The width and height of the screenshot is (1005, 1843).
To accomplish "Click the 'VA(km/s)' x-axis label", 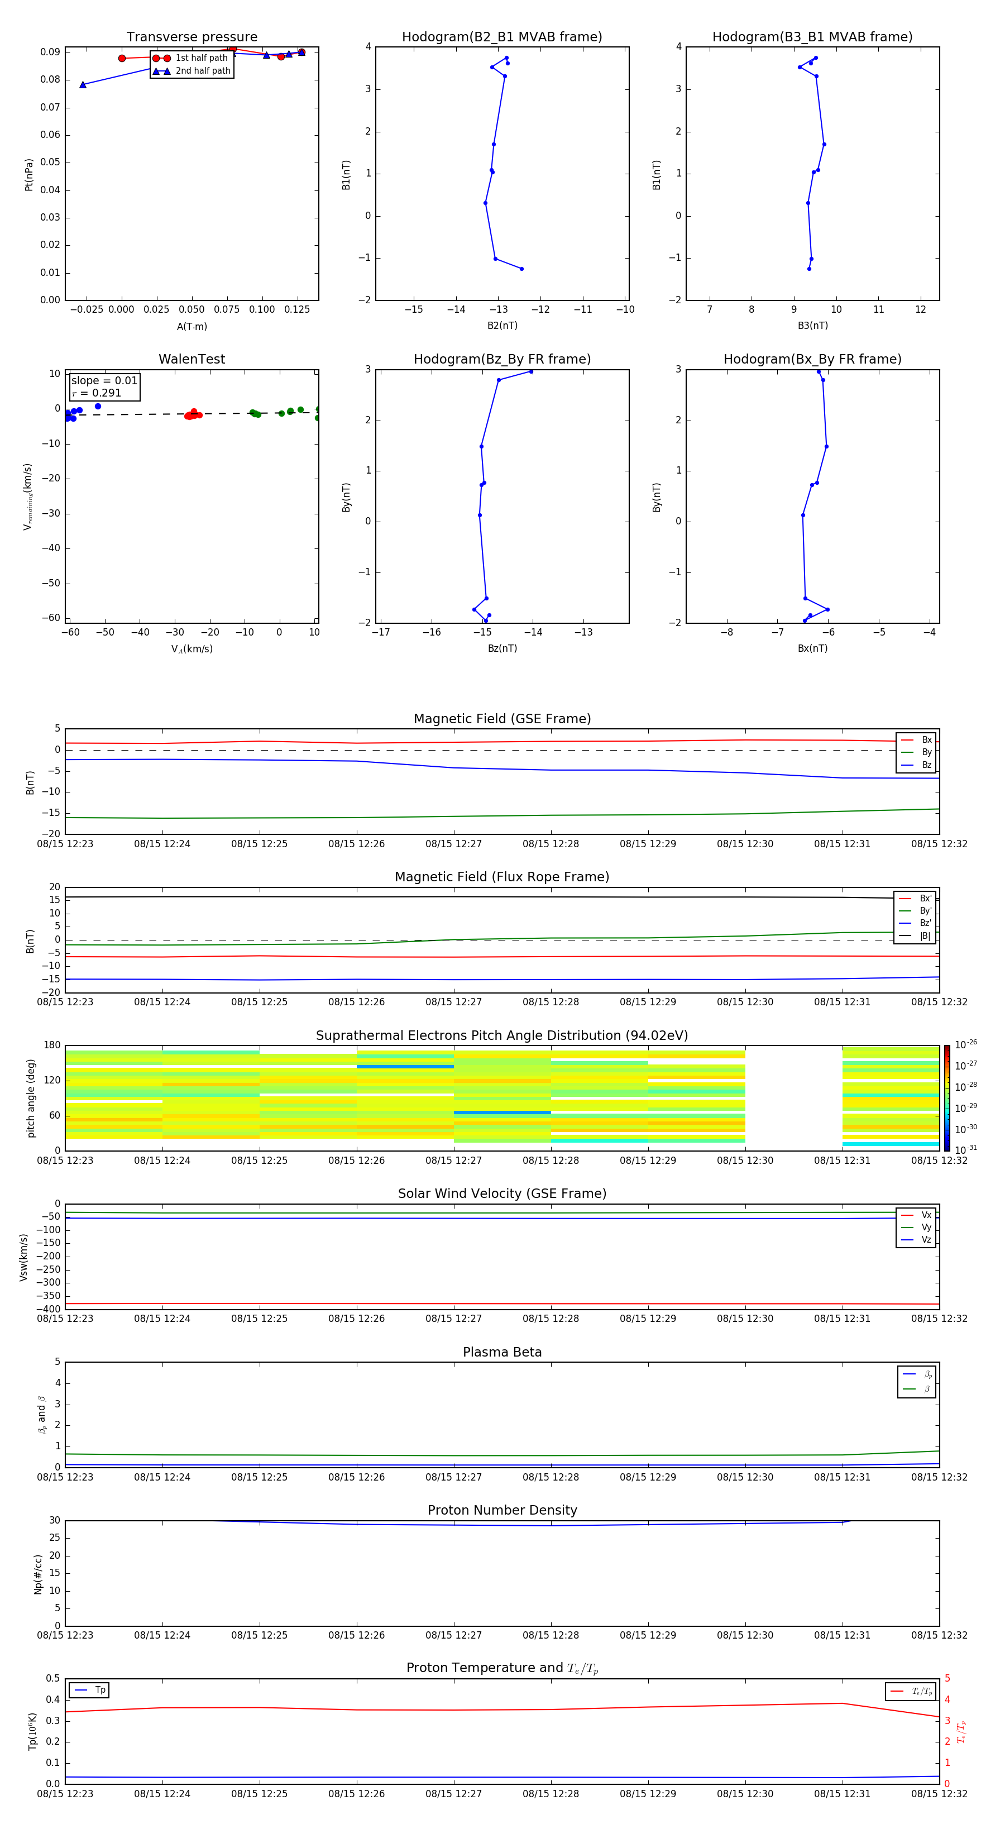I will point(192,649).
